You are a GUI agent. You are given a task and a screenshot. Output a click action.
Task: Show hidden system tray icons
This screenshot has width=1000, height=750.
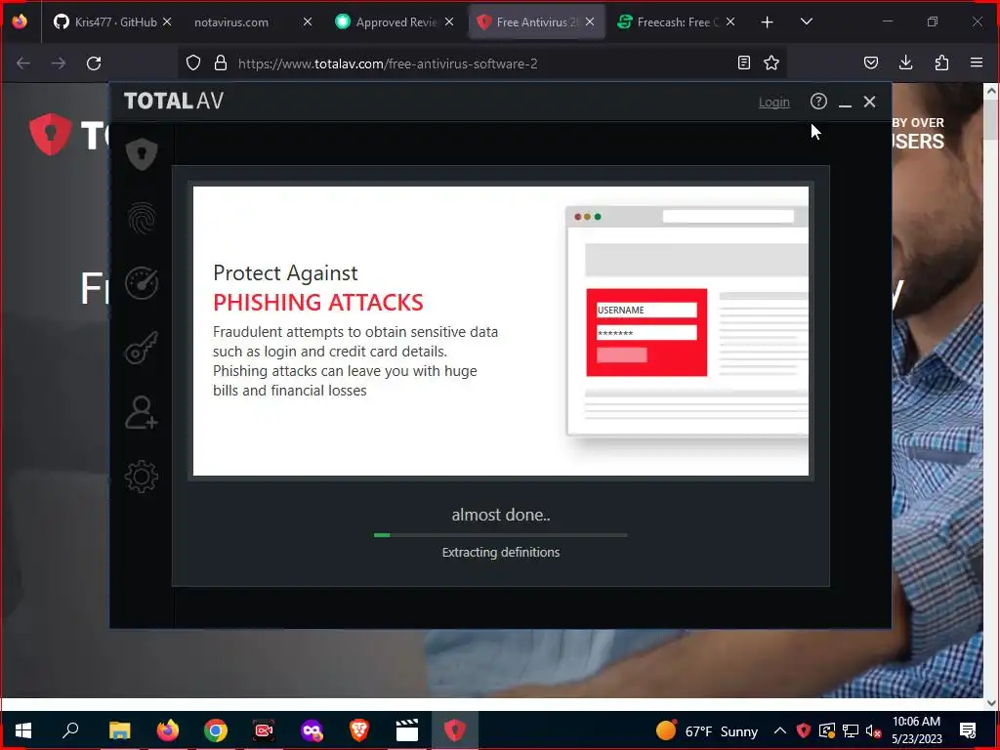[780, 730]
